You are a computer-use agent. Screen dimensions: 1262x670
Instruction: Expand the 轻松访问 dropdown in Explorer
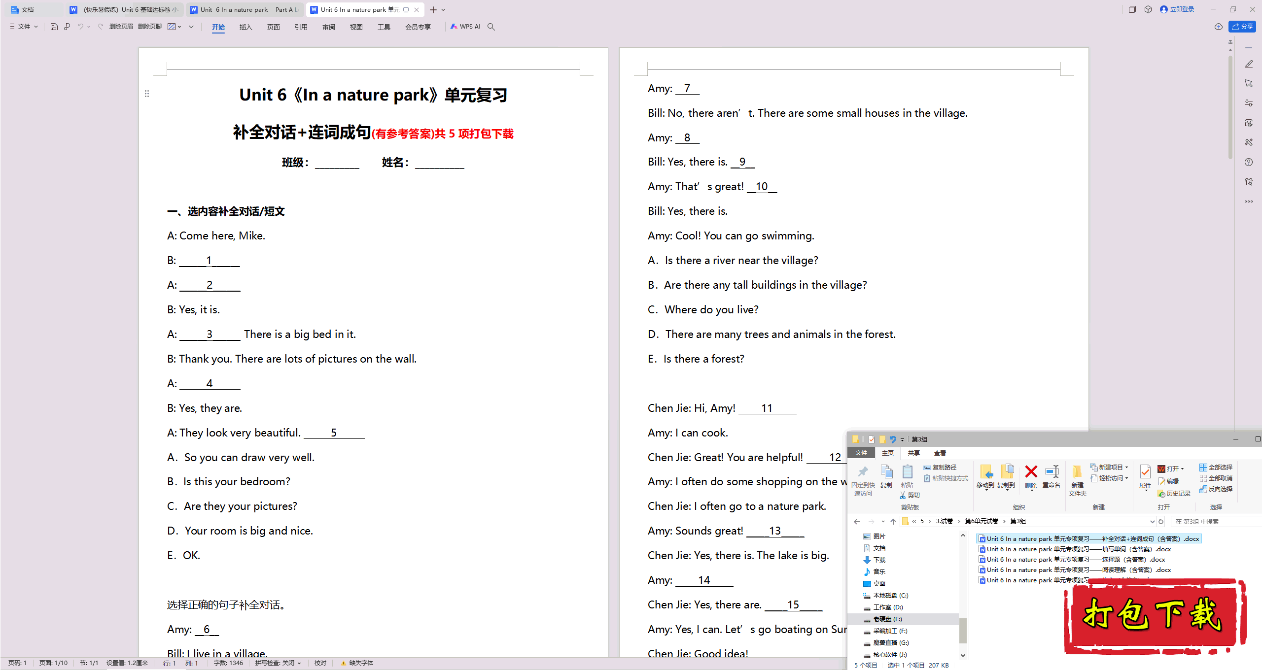pos(1127,478)
